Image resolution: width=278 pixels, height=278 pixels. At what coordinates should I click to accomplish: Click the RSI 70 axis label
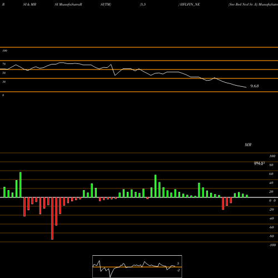4,64
